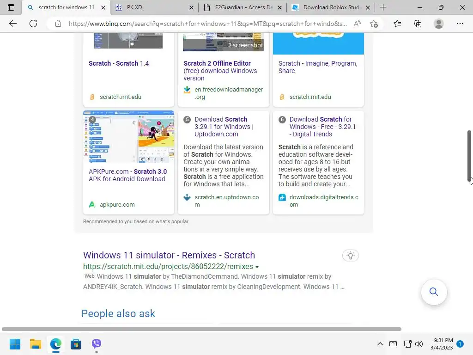473x355 pixels.
Task: Open File Explorer from the taskbar
Action: 35,344
